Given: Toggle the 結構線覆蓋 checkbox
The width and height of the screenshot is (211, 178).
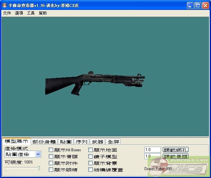Looking at the screenshot, I should coord(91,170).
